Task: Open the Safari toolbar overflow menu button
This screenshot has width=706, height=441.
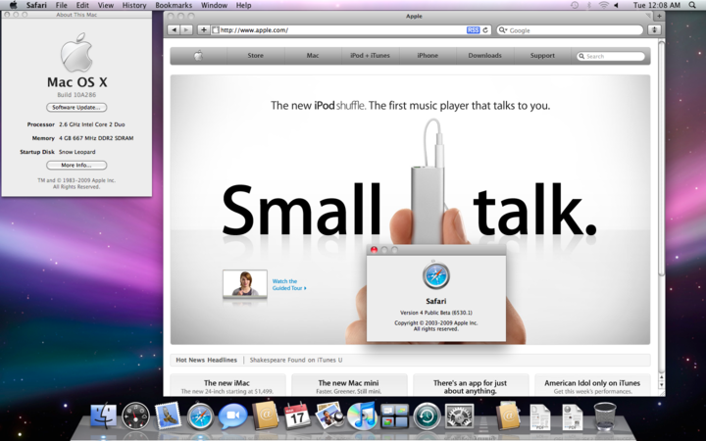Action: tap(654, 29)
